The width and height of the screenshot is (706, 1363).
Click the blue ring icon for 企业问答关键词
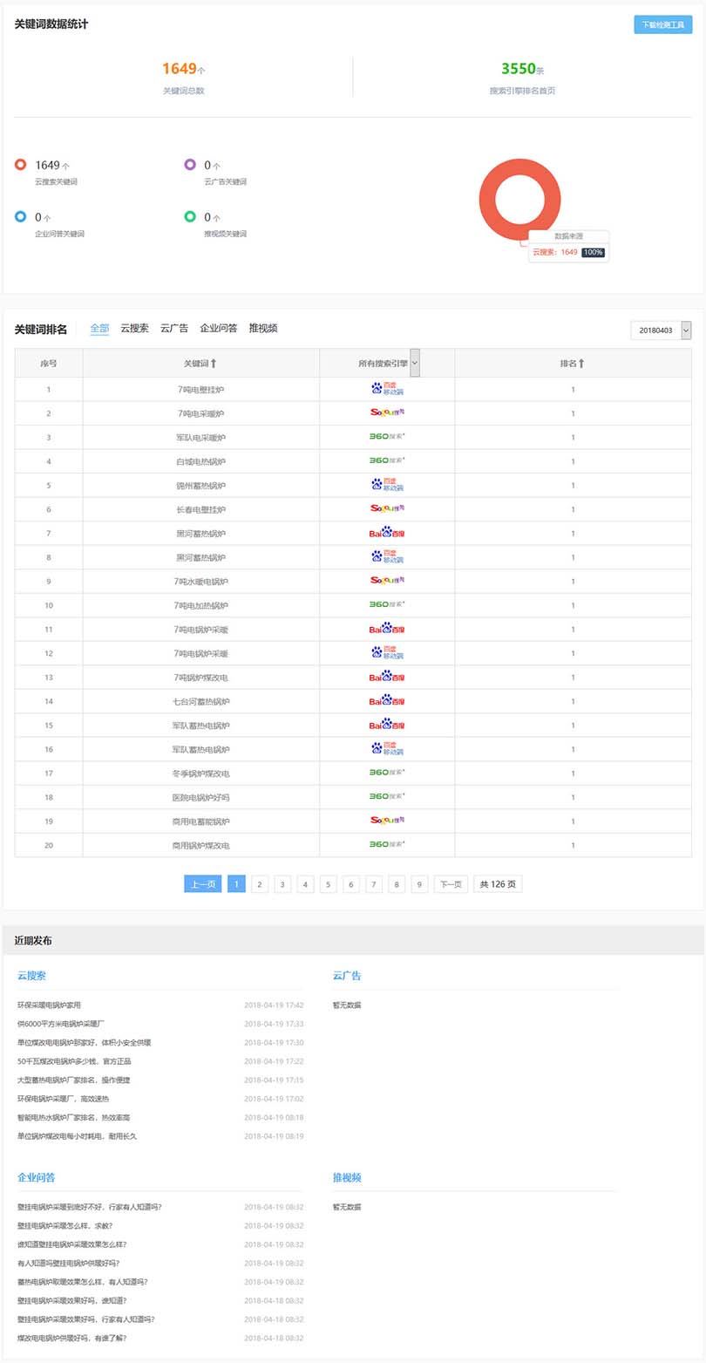click(x=21, y=216)
